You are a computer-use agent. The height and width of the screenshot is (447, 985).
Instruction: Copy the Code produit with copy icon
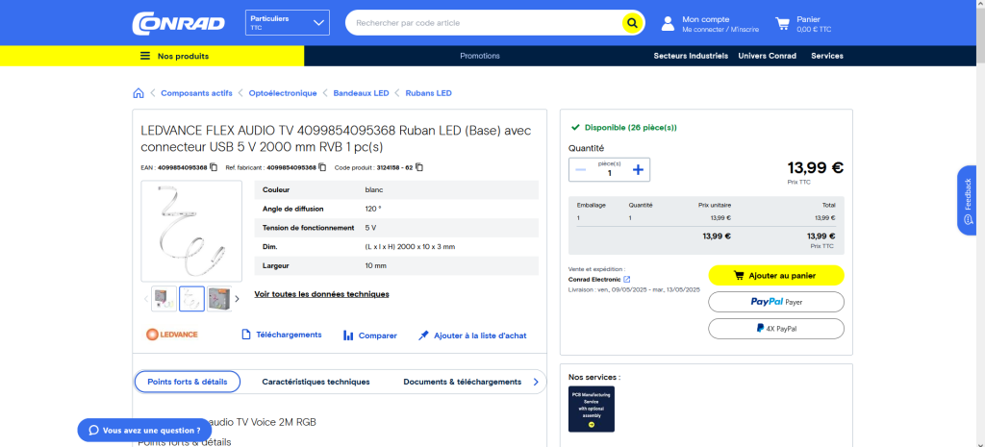(x=419, y=167)
